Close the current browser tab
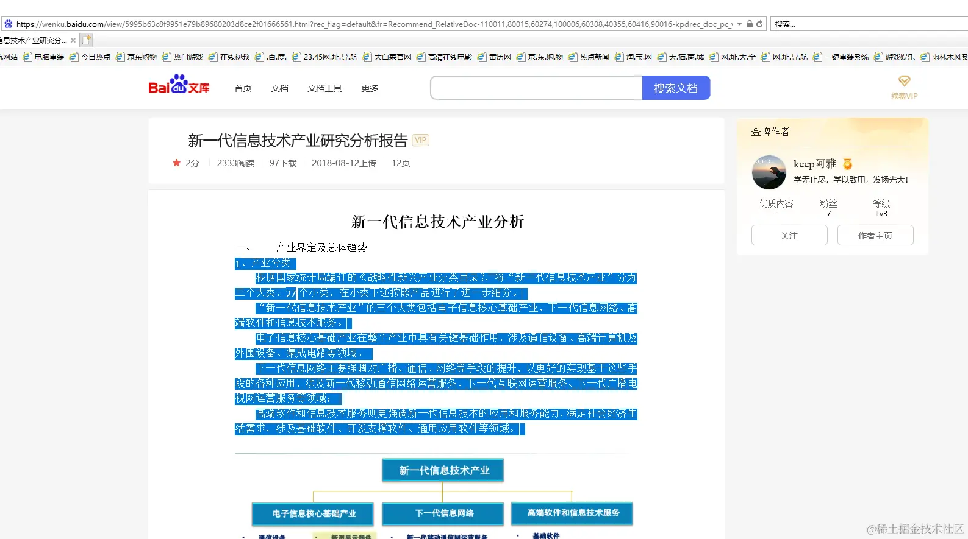The height and width of the screenshot is (539, 968). tap(73, 40)
